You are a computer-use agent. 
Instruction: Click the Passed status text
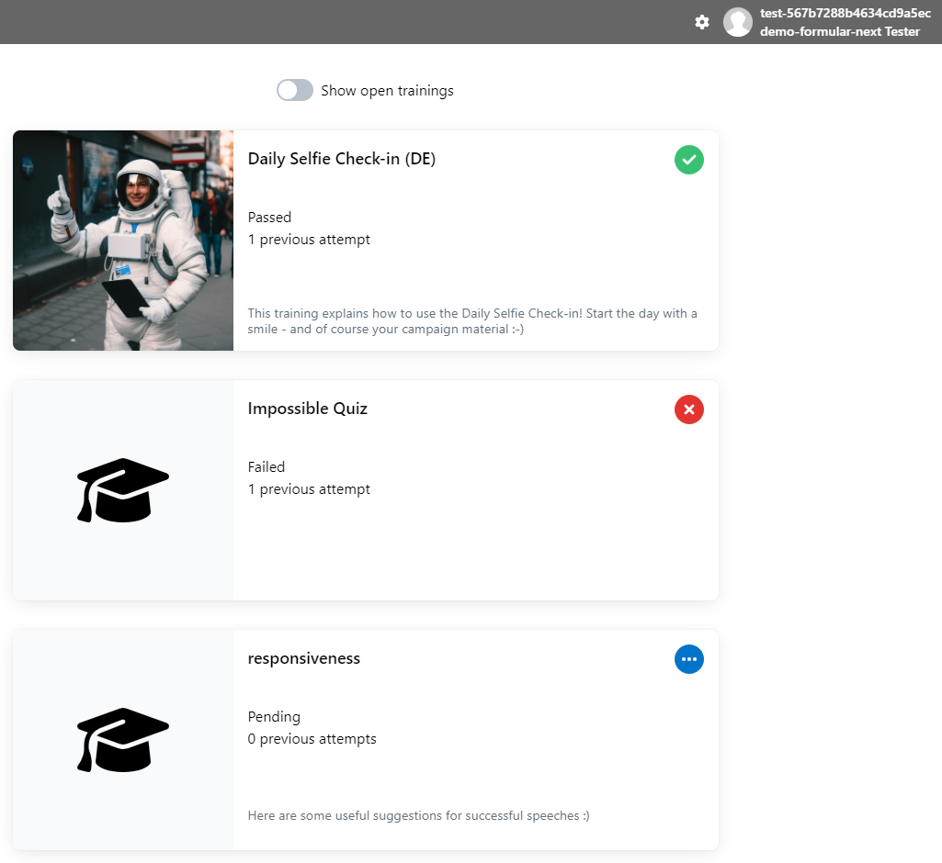point(270,218)
